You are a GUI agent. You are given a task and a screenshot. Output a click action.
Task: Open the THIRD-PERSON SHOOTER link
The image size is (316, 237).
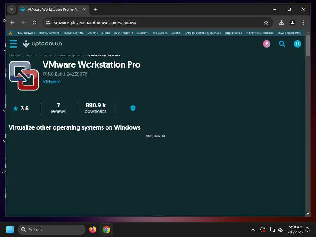tap(260, 33)
